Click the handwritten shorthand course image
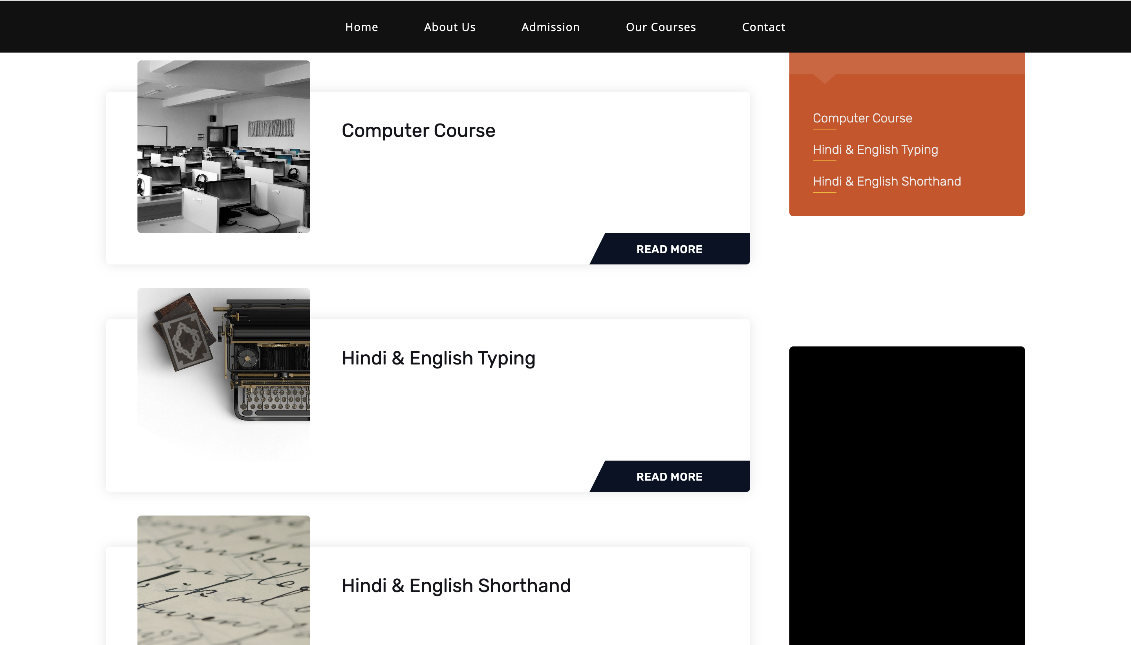Screen dimensions: 1131x645 pos(223,579)
